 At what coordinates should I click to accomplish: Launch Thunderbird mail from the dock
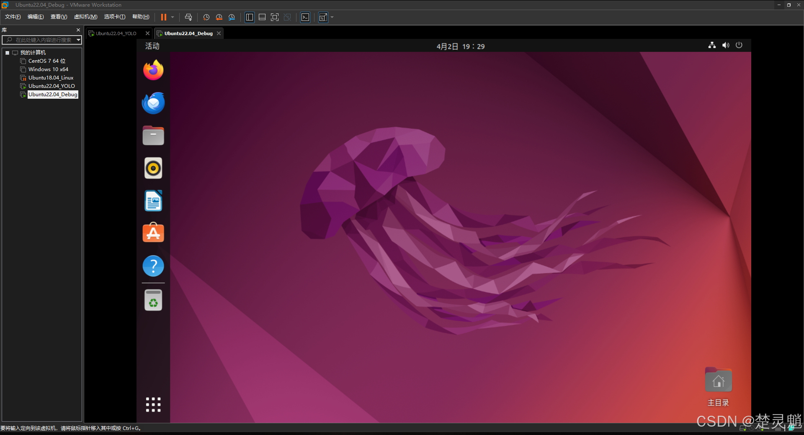coord(153,103)
